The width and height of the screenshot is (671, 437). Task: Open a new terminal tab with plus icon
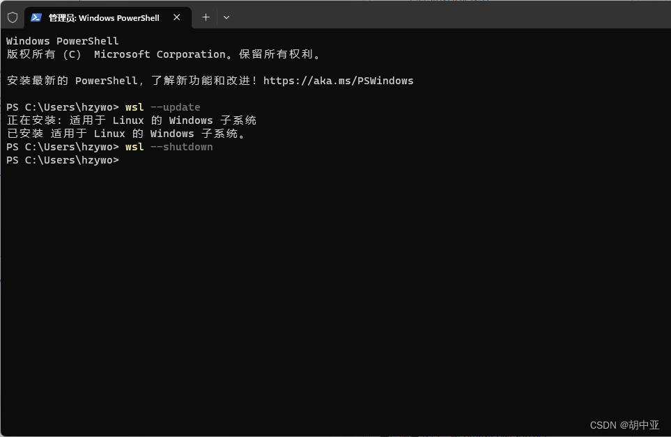coord(205,17)
